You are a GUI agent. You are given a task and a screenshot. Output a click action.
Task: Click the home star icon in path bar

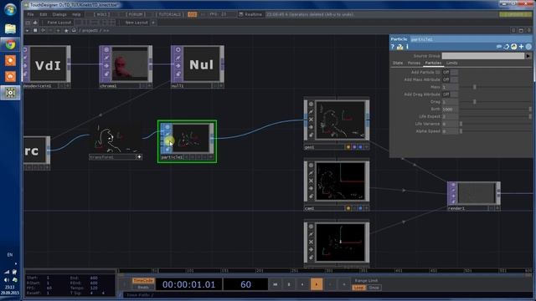click(x=66, y=30)
